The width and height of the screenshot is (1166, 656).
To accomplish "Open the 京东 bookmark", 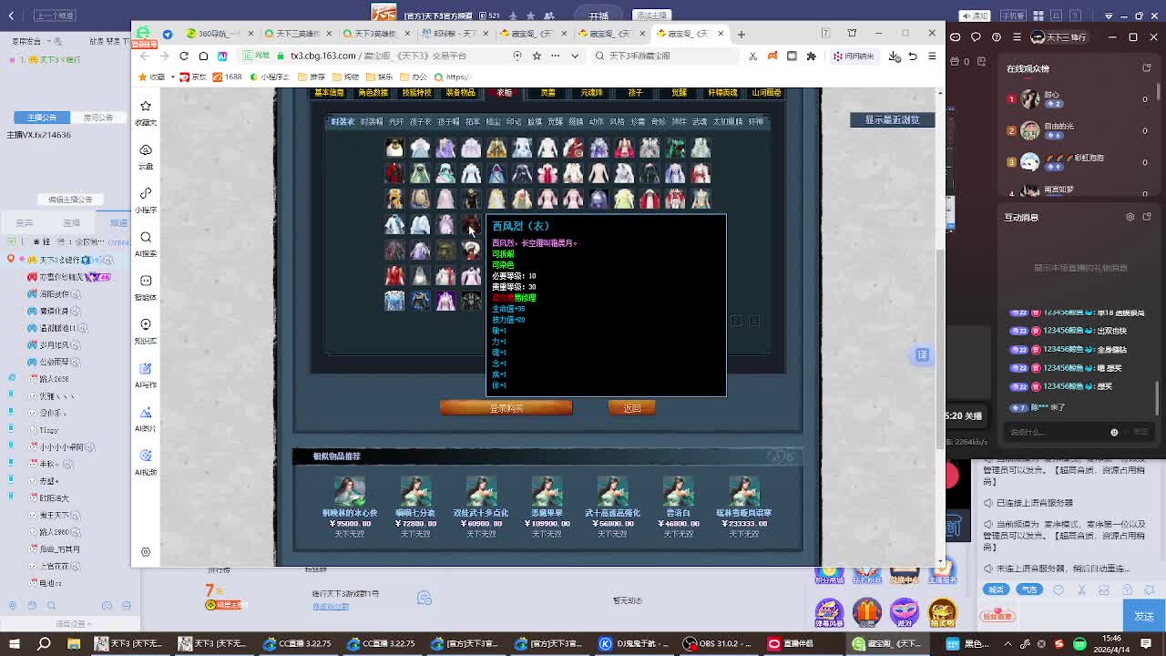I will point(192,77).
